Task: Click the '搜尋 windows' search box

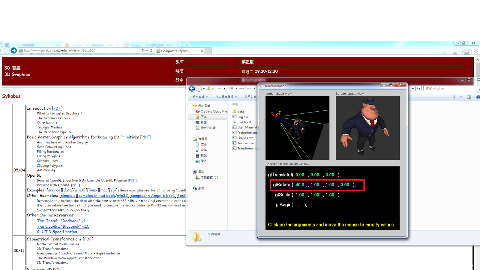Action: coord(451,88)
